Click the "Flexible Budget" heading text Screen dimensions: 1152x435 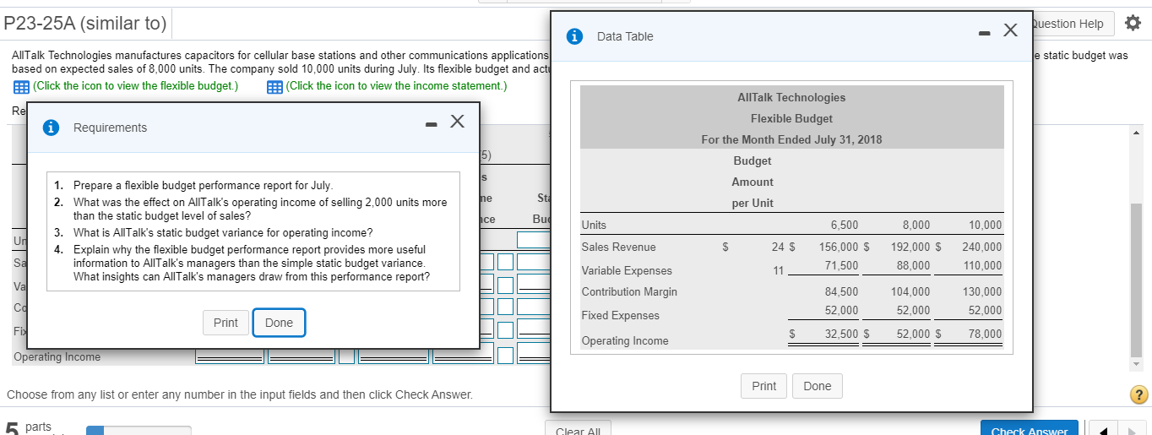point(791,119)
